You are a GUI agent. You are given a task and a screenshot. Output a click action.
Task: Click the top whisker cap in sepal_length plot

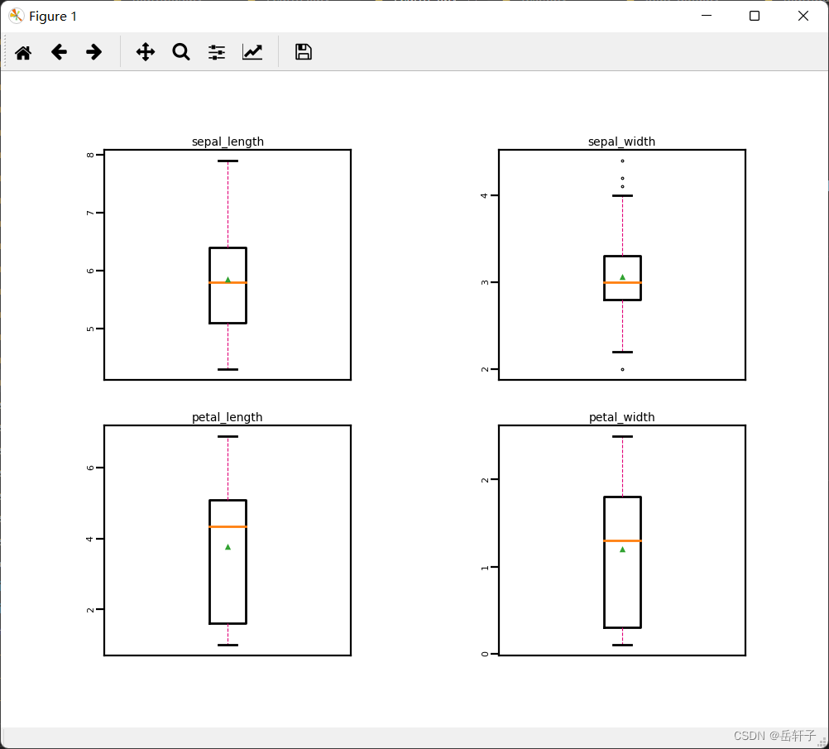coord(228,161)
